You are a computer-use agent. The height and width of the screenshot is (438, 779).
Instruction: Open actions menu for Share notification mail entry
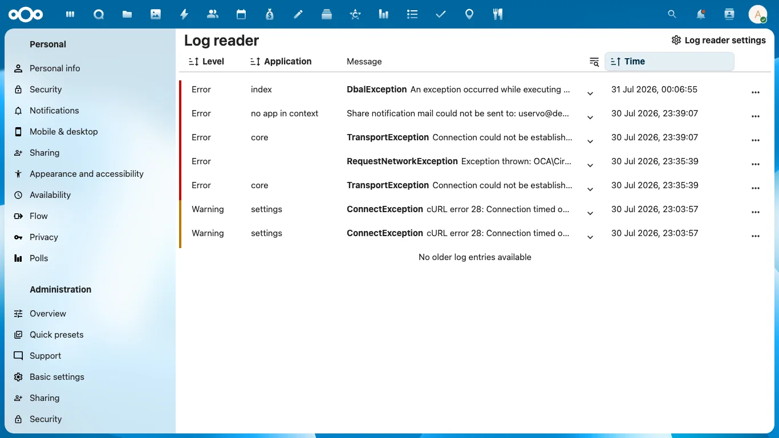(756, 116)
